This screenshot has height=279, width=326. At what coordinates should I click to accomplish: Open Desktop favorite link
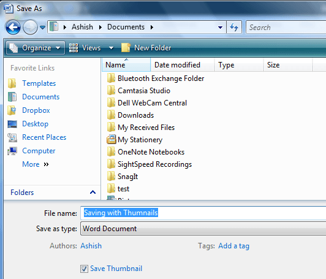tap(35, 124)
